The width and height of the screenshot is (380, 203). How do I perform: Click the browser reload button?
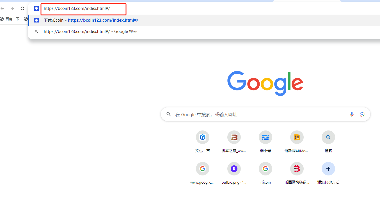[22, 8]
